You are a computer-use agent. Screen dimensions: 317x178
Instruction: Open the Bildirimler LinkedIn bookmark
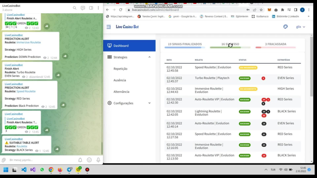(x=285, y=16)
